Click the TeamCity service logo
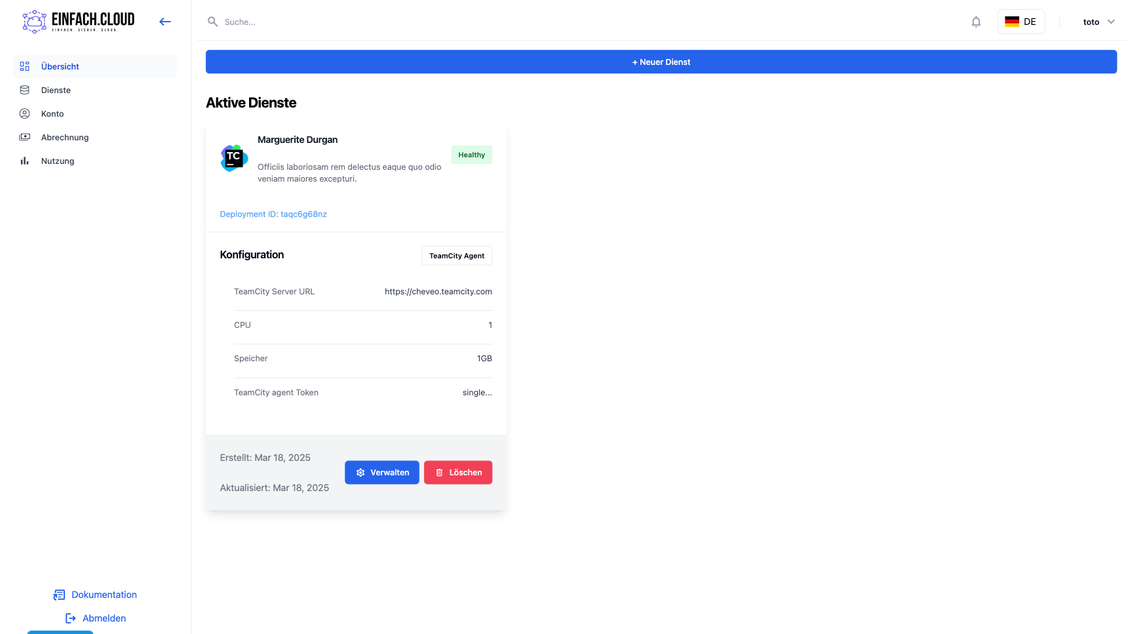 234,158
